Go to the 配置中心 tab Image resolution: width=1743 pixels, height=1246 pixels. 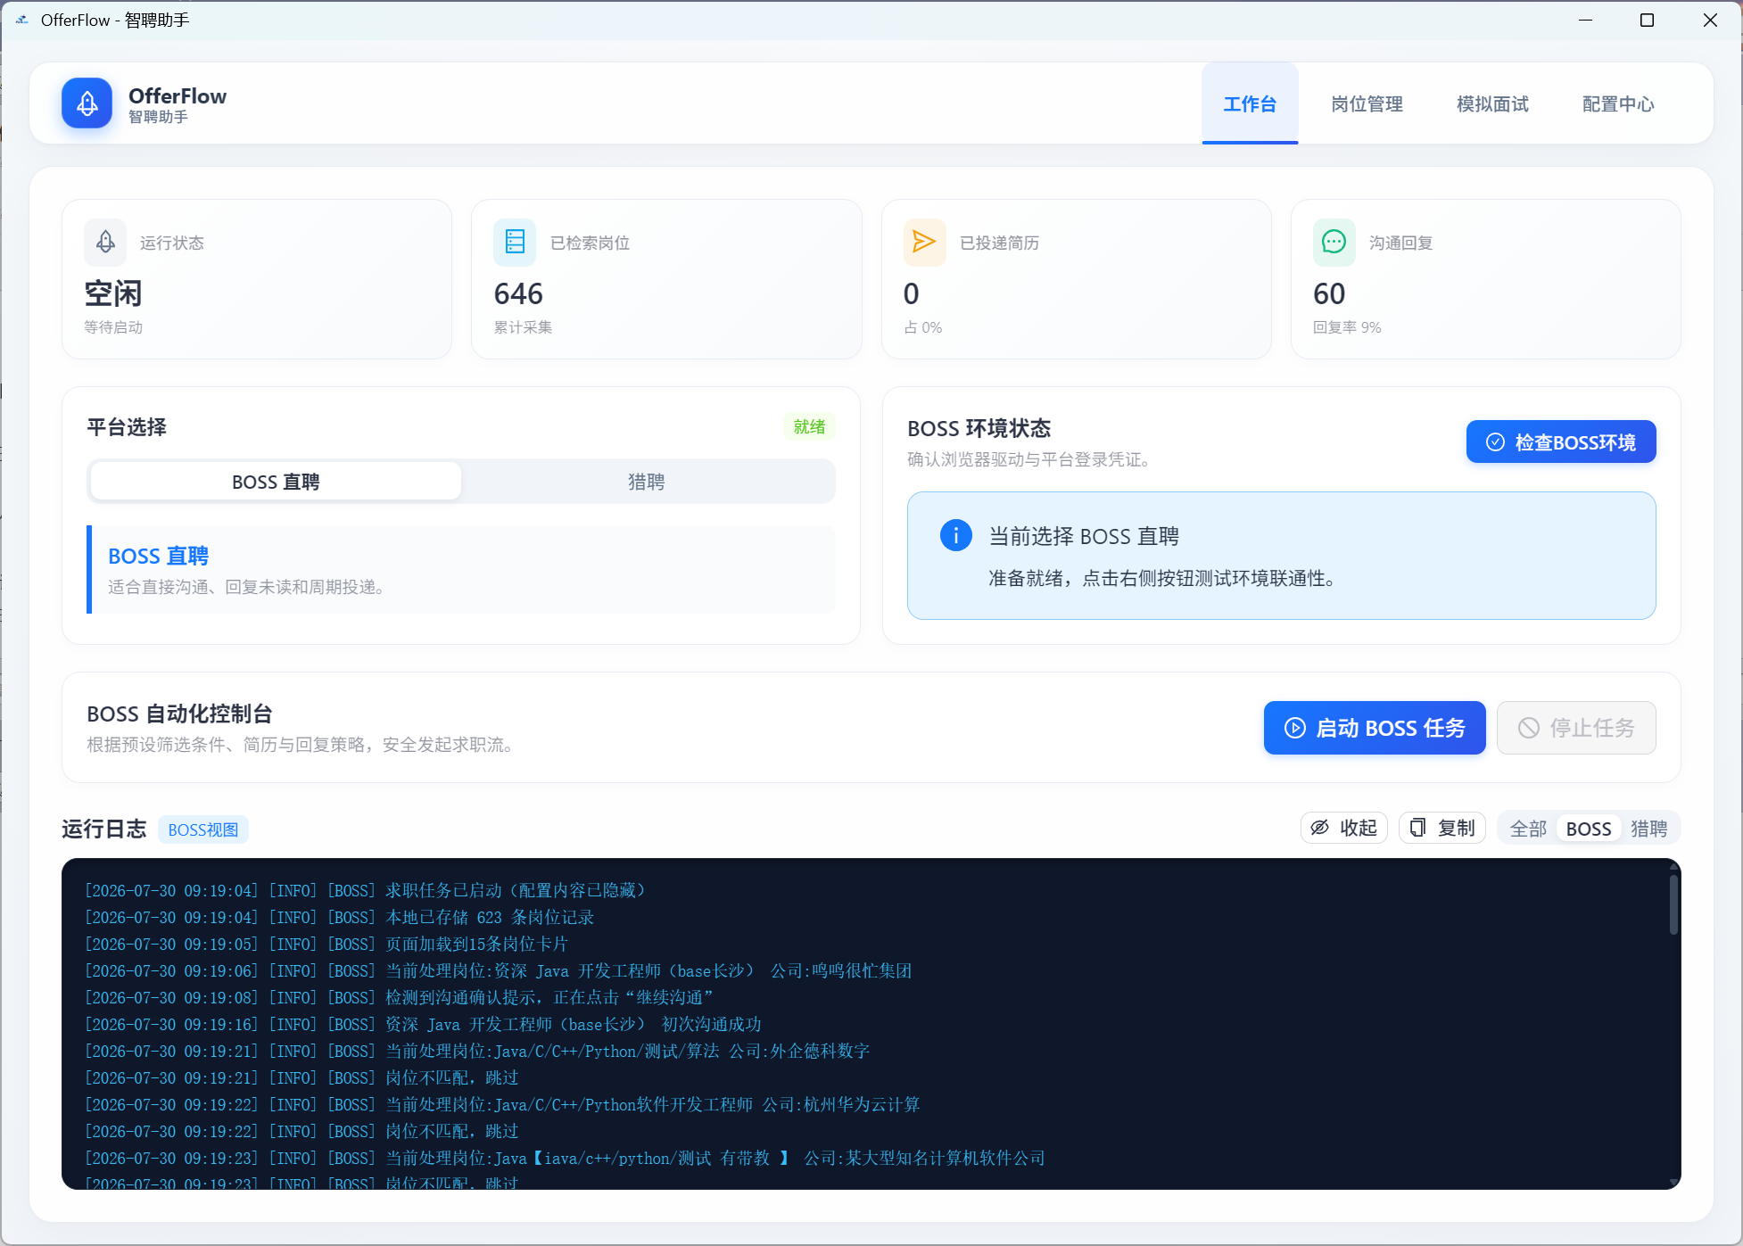(1618, 103)
